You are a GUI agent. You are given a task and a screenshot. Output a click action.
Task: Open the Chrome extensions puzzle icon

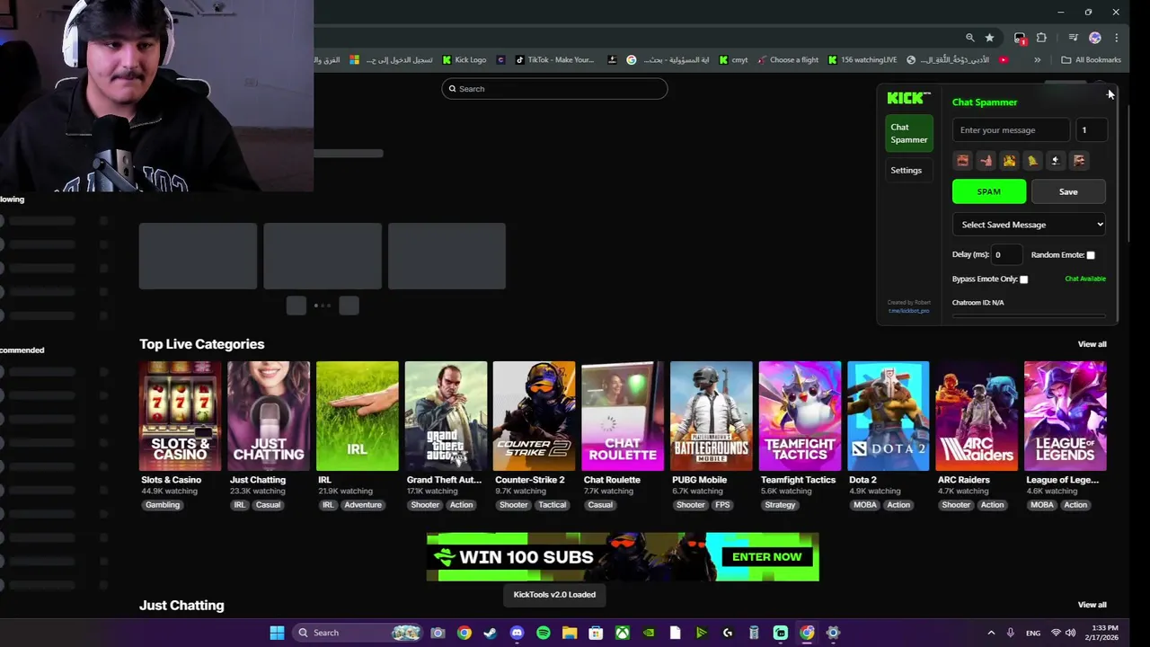pyautogui.click(x=1041, y=38)
